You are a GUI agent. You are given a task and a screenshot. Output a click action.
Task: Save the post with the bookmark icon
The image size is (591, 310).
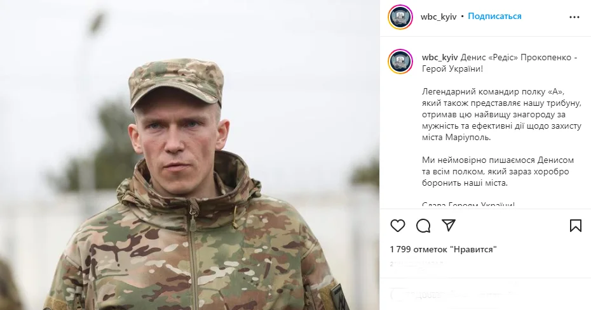pyautogui.click(x=576, y=226)
